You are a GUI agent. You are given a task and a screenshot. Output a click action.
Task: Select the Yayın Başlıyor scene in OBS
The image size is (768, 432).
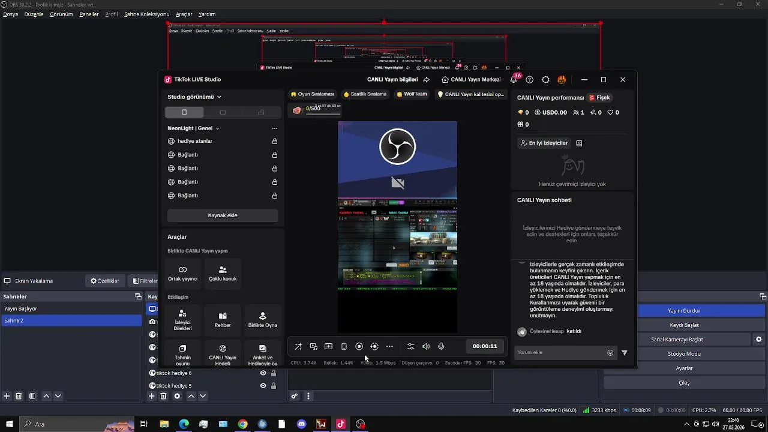point(71,308)
